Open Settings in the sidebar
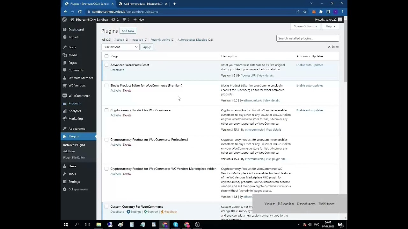408x229 pixels. pyautogui.click(x=74, y=182)
